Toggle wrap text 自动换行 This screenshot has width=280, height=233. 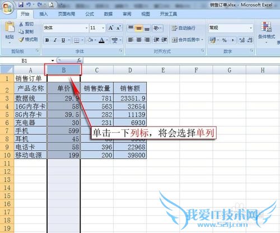183,28
